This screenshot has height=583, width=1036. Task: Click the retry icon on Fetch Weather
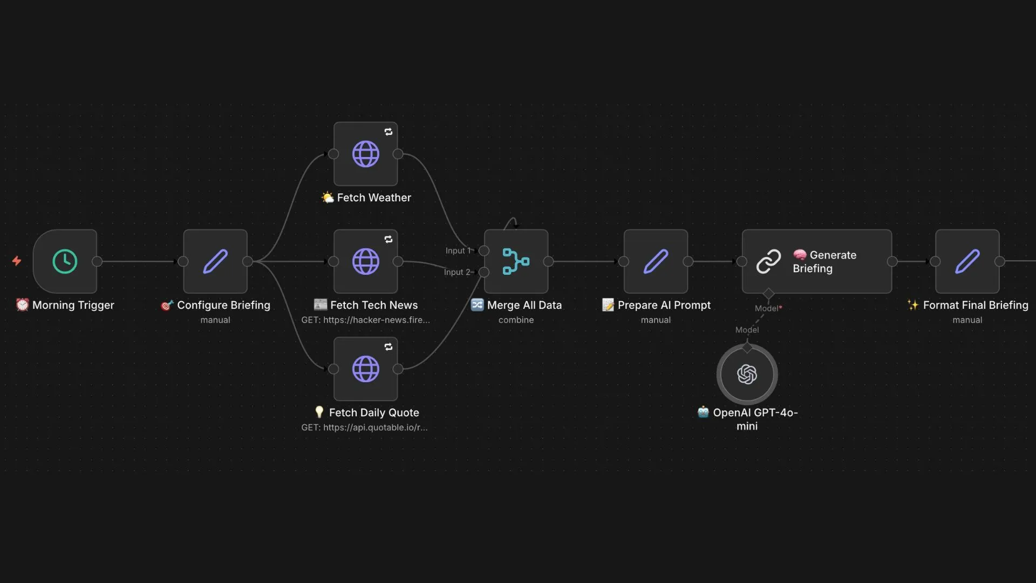(x=388, y=132)
